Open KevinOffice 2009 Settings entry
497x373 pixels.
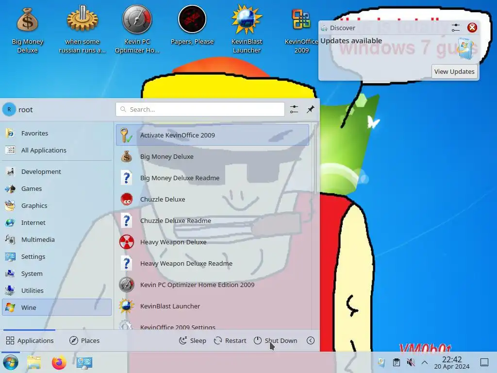pos(213,324)
